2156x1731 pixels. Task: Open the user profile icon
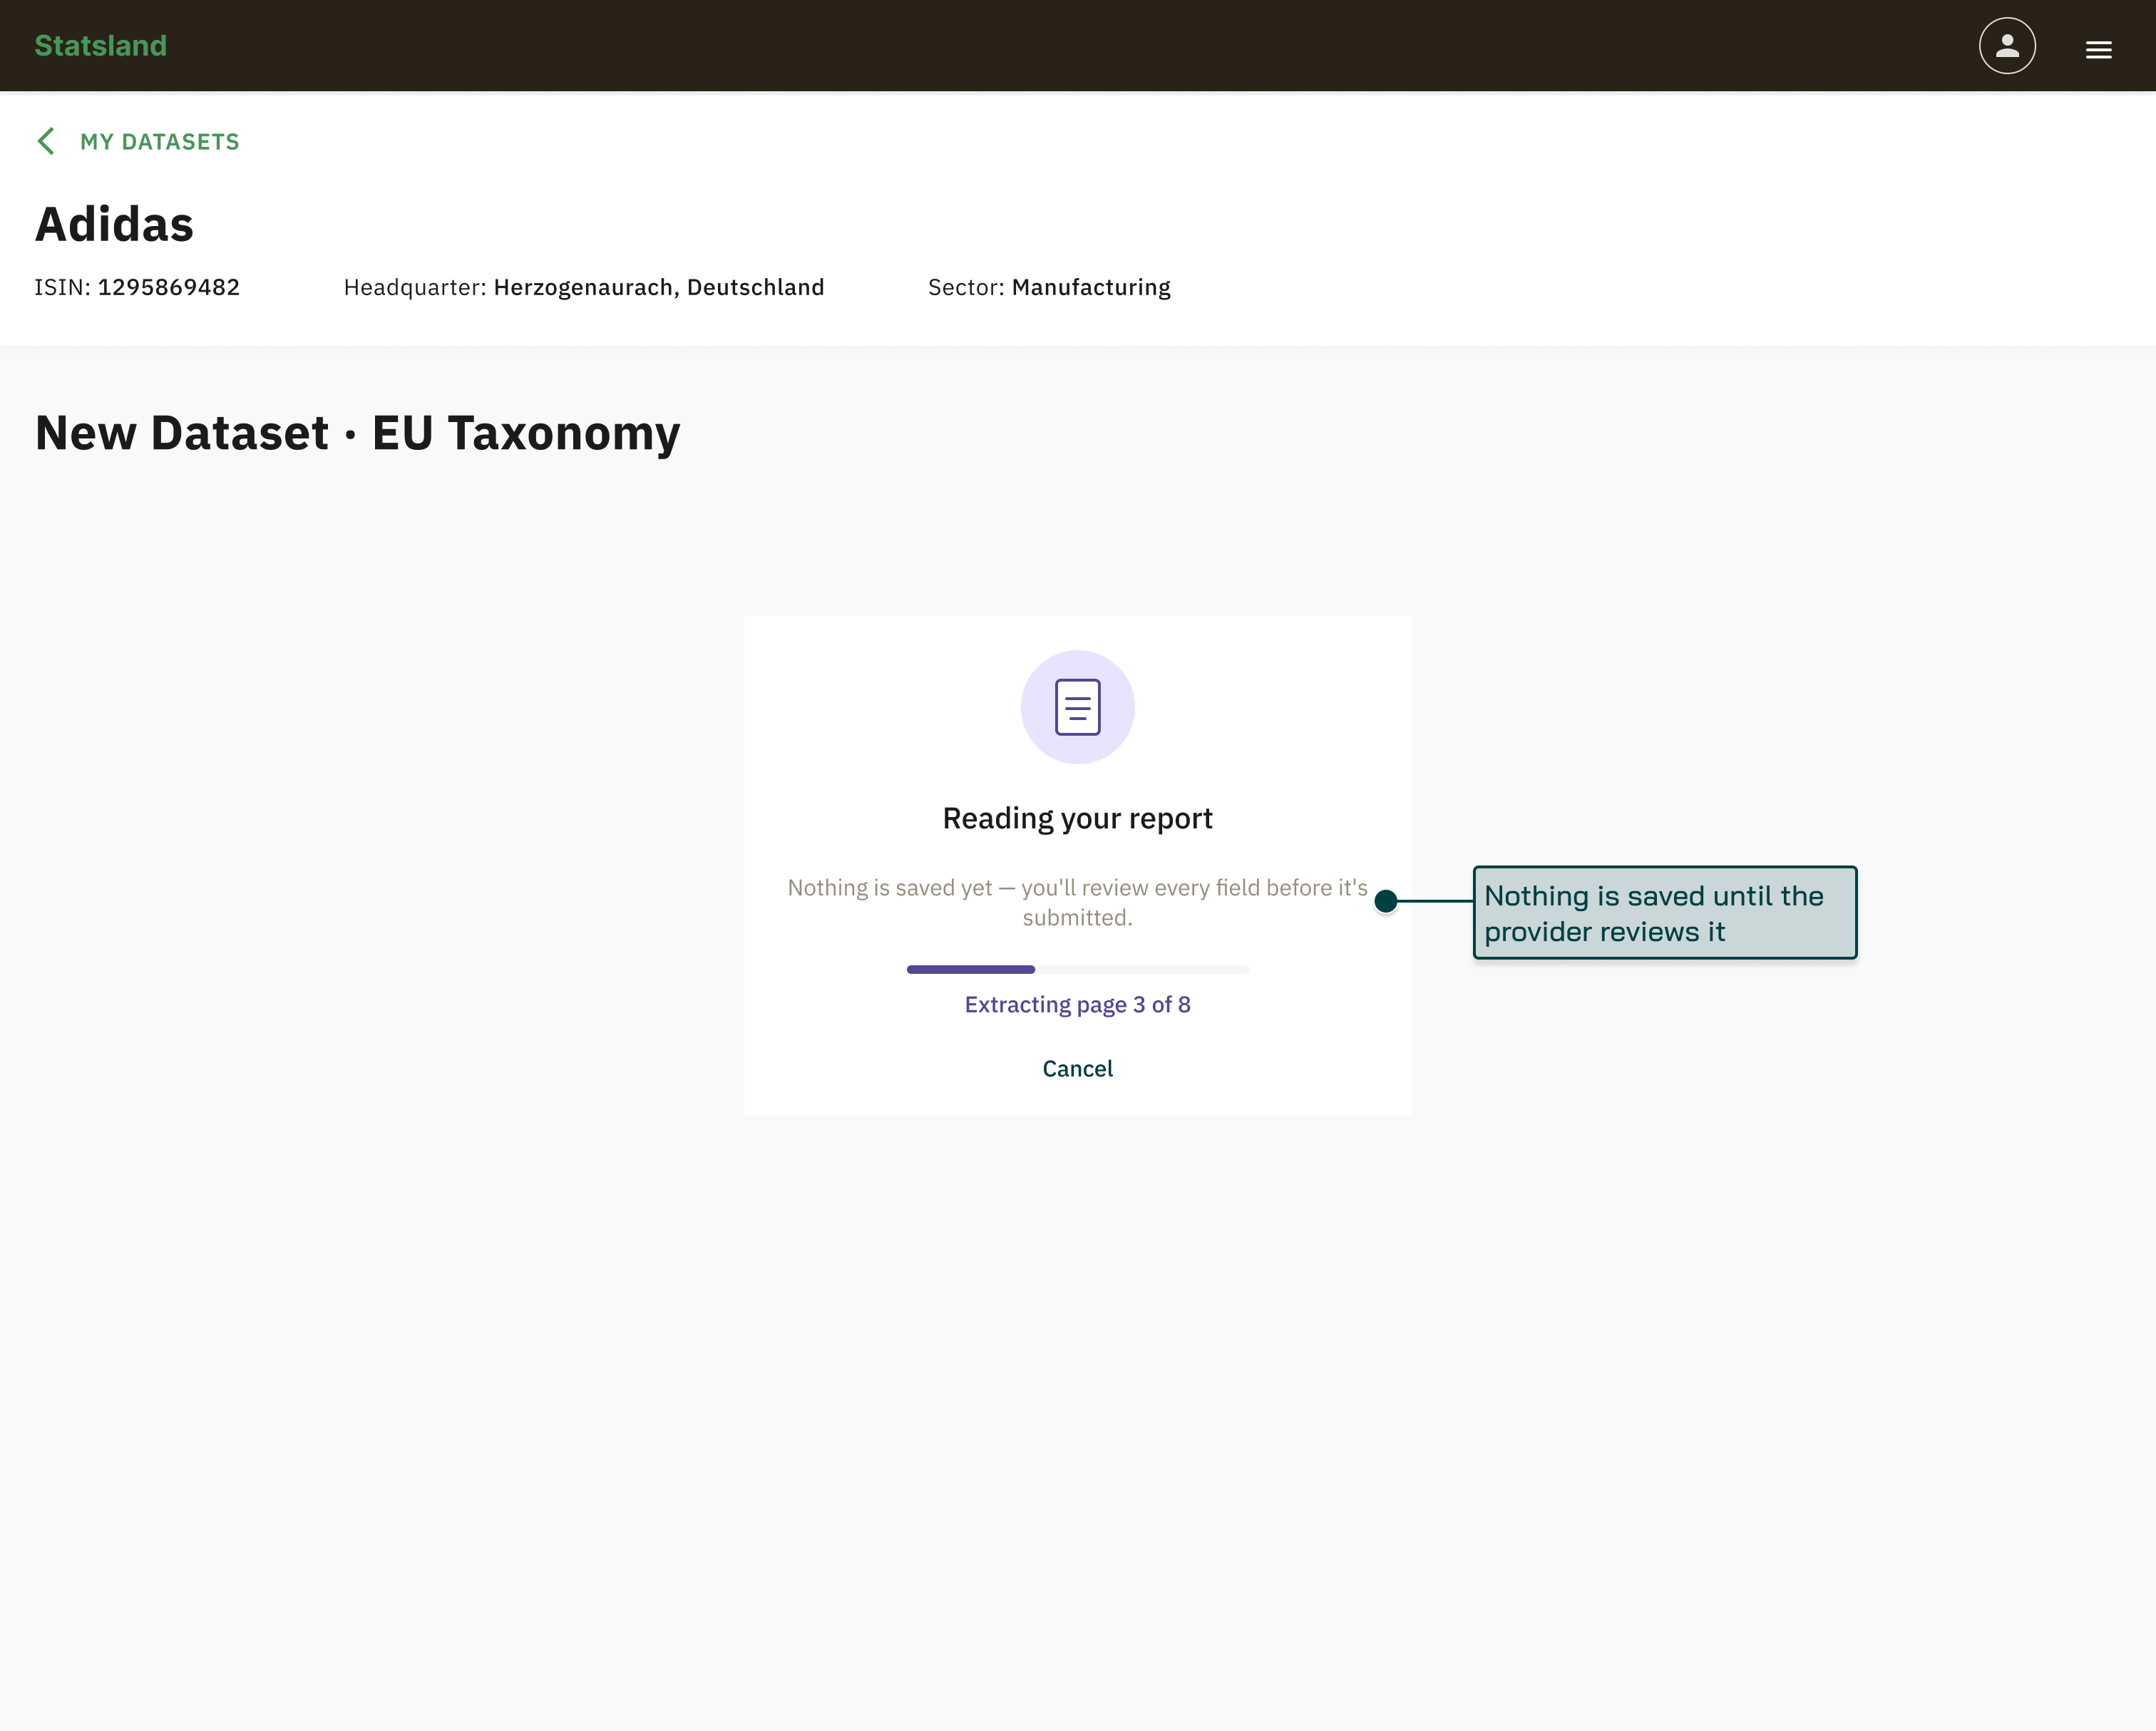click(x=2007, y=46)
